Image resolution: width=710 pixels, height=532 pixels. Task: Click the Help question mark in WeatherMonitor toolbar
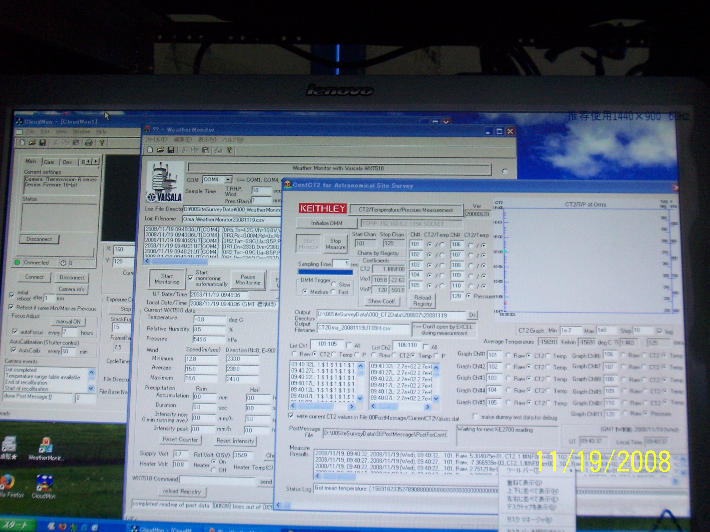[x=229, y=150]
